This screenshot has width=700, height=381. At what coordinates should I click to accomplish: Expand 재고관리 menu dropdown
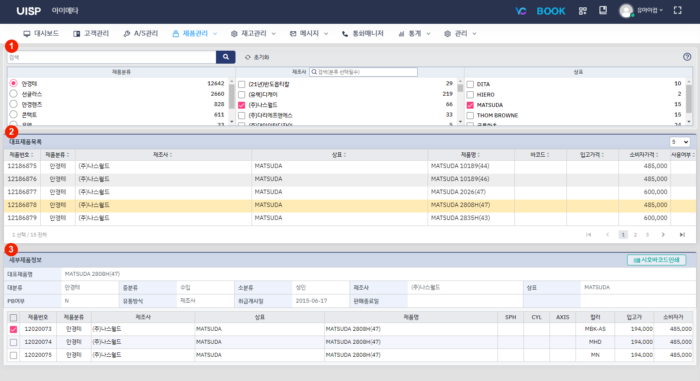pyautogui.click(x=253, y=33)
